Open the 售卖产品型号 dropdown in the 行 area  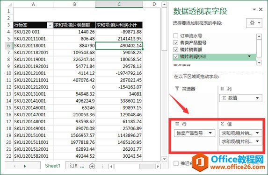(x=210, y=133)
